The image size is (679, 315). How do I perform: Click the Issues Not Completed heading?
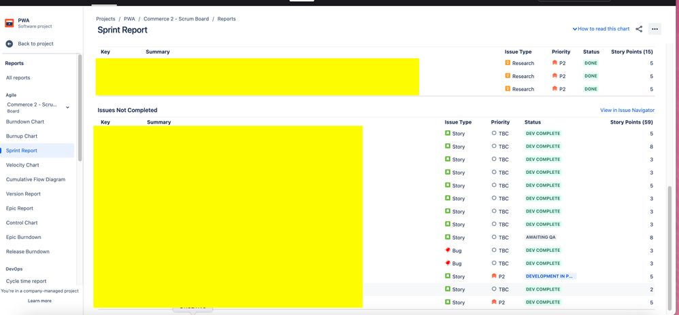[127, 110]
